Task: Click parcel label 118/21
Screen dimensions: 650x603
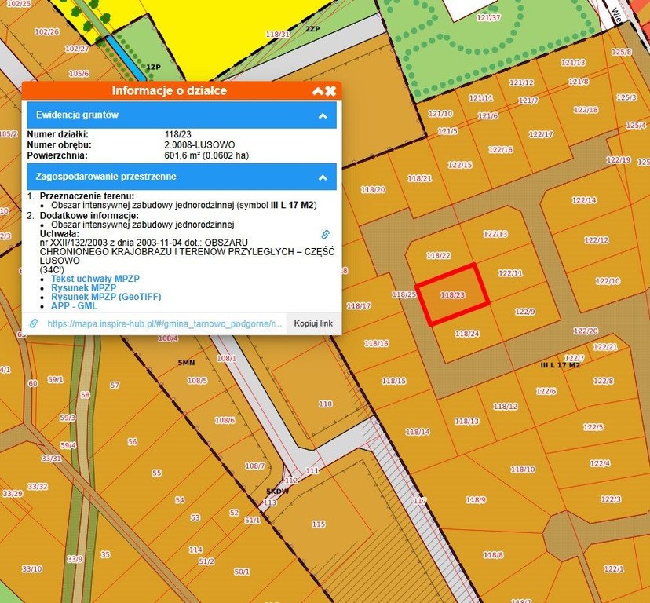Action: [x=419, y=178]
